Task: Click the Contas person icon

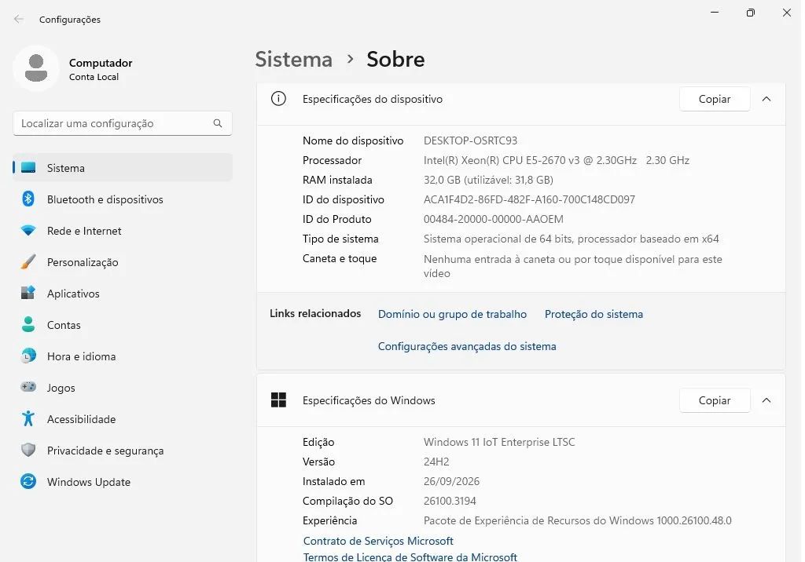Action: pyautogui.click(x=28, y=324)
